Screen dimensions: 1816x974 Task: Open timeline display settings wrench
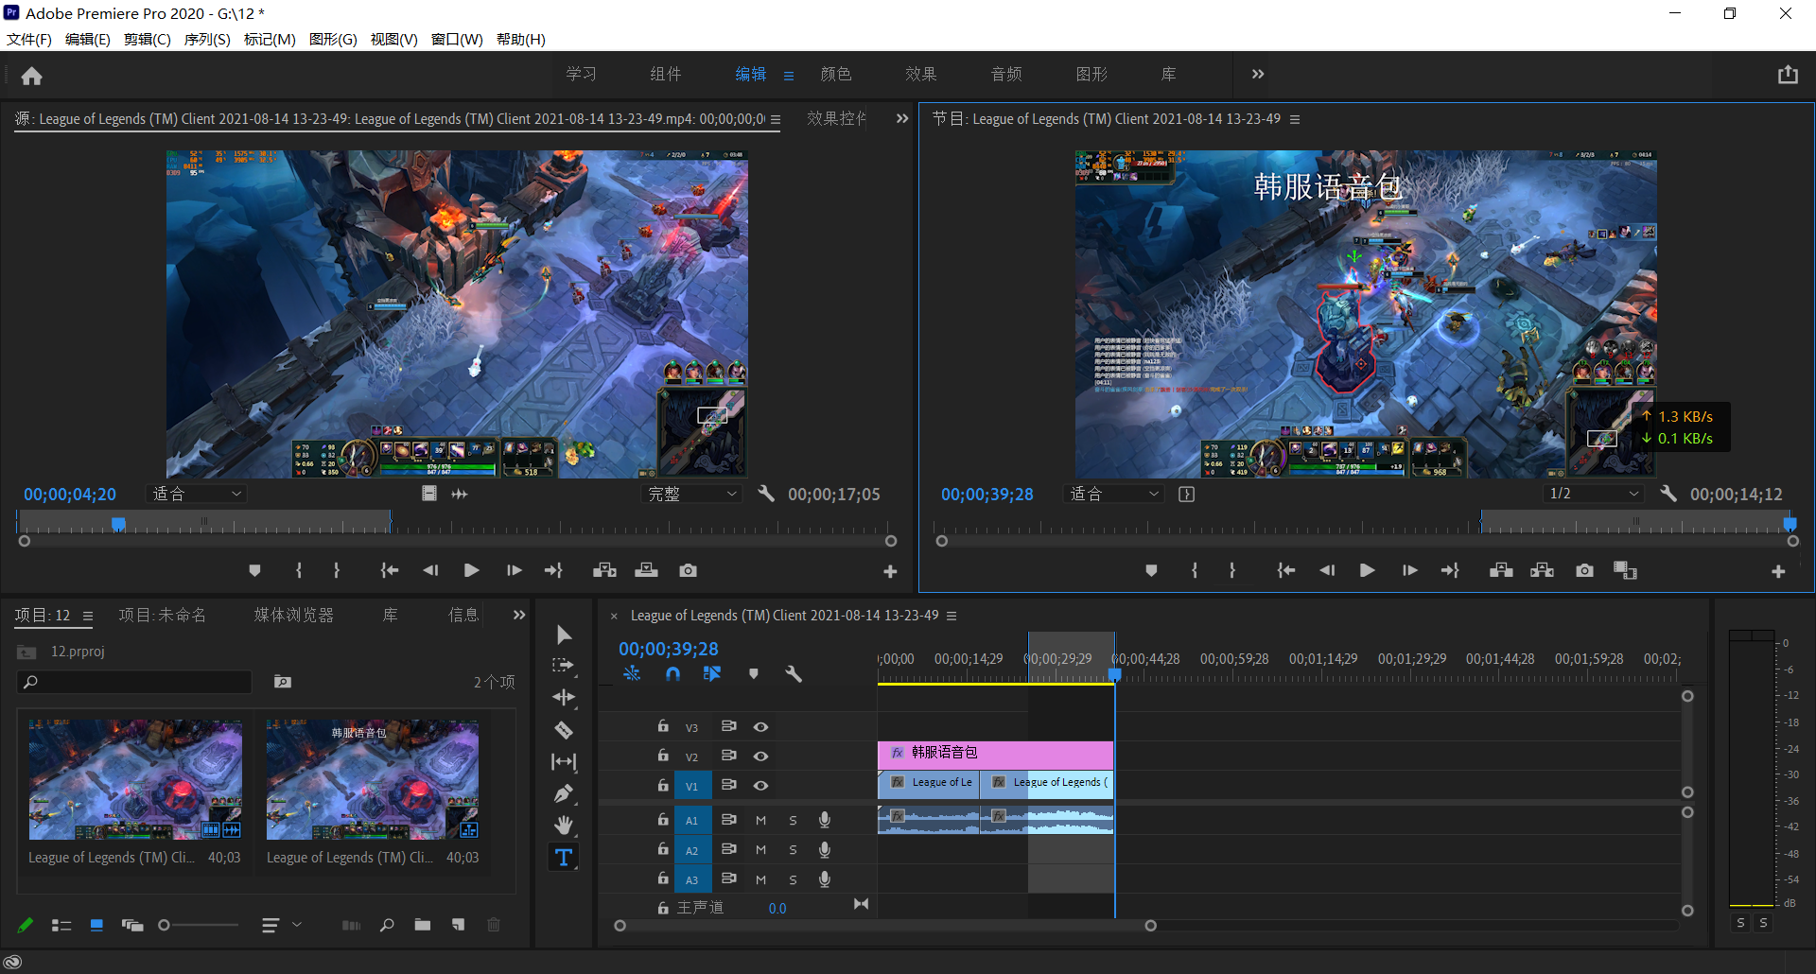[x=794, y=673]
